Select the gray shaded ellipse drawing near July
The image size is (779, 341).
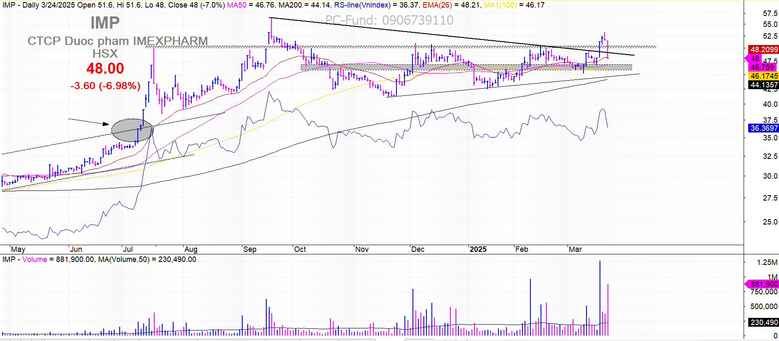click(x=132, y=130)
